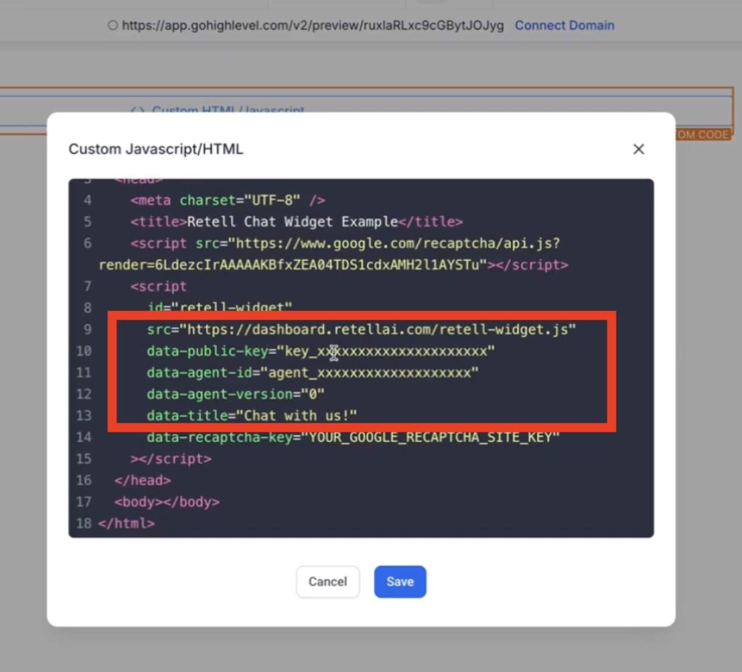
Task: Click the data-agent-version line
Action: pos(236,394)
